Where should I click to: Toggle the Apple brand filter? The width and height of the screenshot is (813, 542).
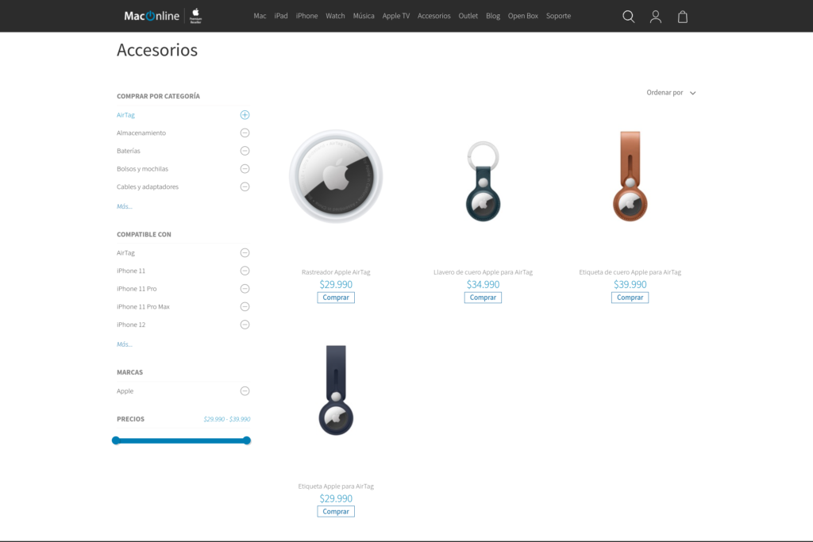click(x=245, y=391)
